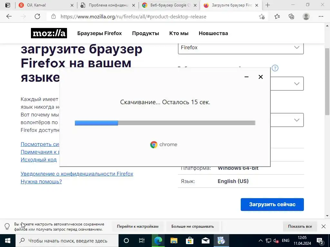Open the Collections icon in the toolbar
Image resolution: width=330 pixels, height=247 pixels.
pyautogui.click(x=291, y=16)
